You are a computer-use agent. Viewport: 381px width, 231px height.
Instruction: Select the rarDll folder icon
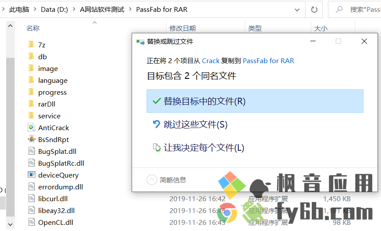tap(31, 104)
